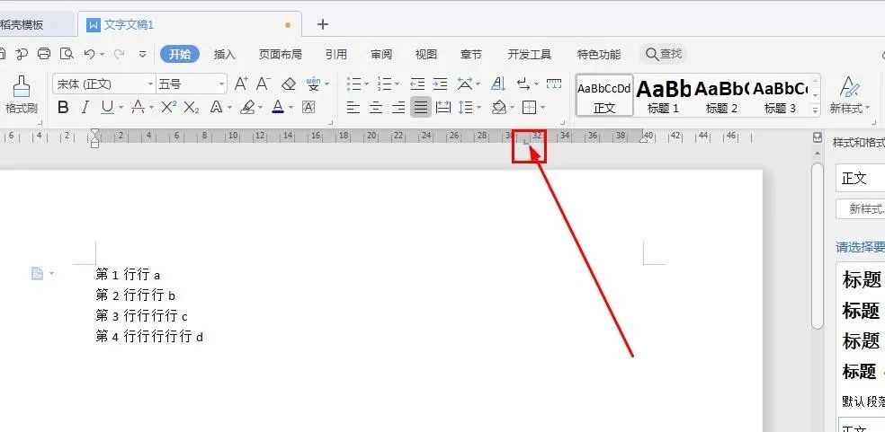
Task: Open the 审阅 ribbon tab
Action: click(x=381, y=54)
